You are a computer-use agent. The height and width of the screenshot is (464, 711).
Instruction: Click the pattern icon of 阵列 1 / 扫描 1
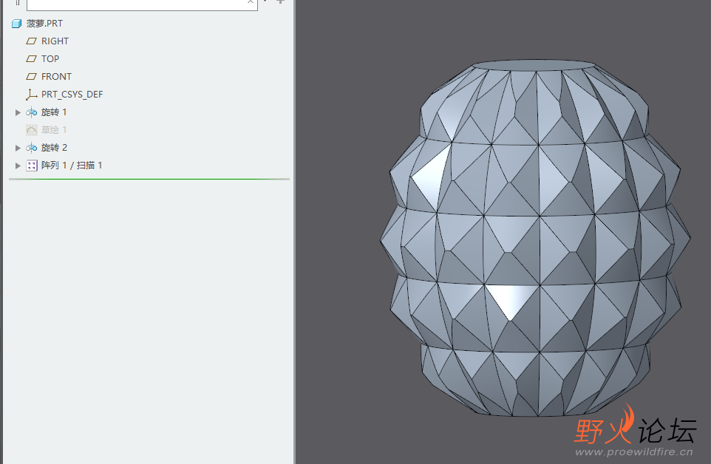pyautogui.click(x=32, y=166)
